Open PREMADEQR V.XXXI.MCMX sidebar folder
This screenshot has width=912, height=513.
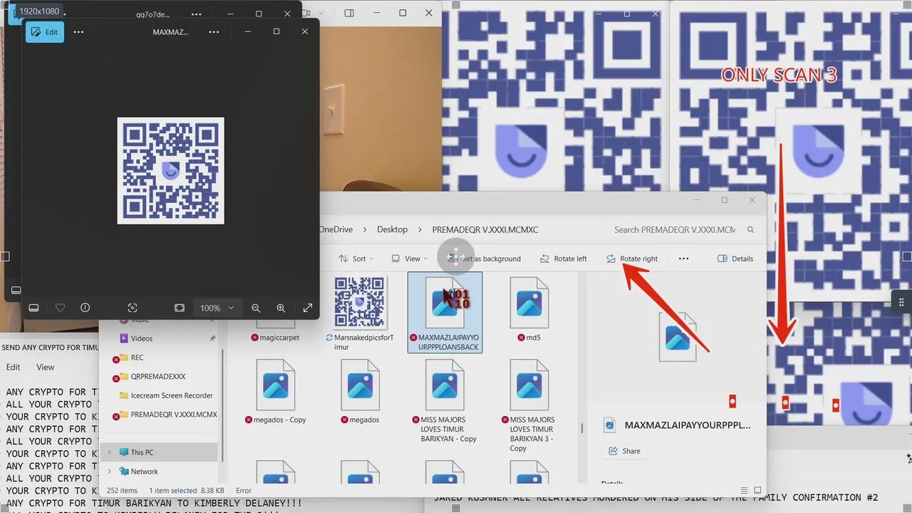(174, 415)
